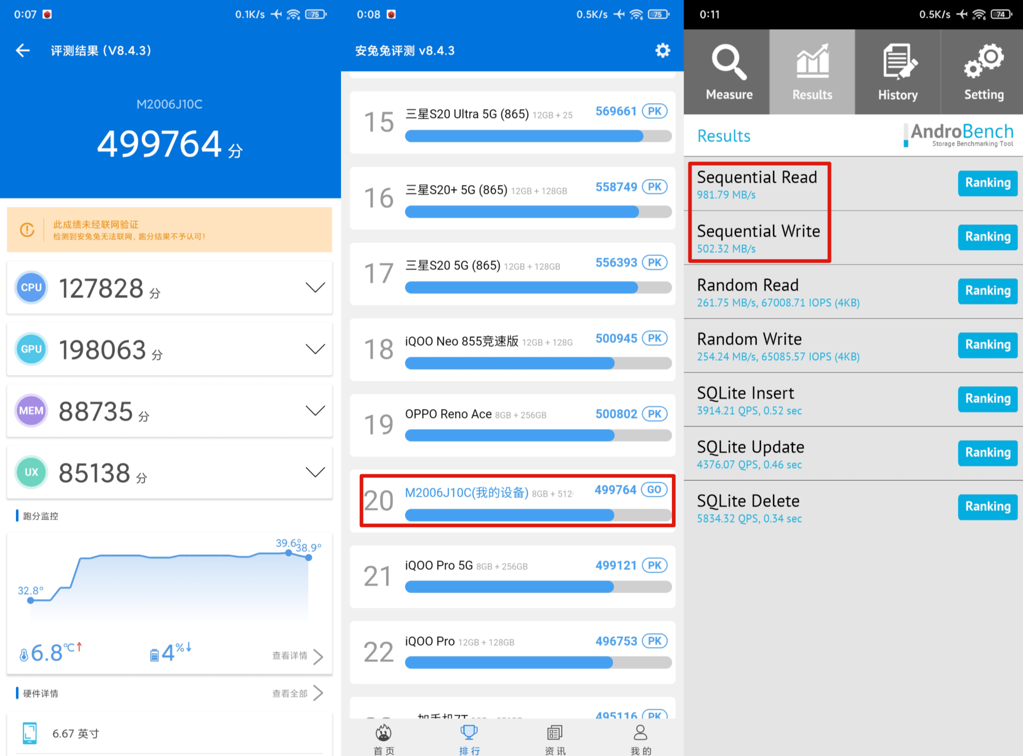Select the Random Read result row
Screen dimensions: 1023x756
pos(854,292)
